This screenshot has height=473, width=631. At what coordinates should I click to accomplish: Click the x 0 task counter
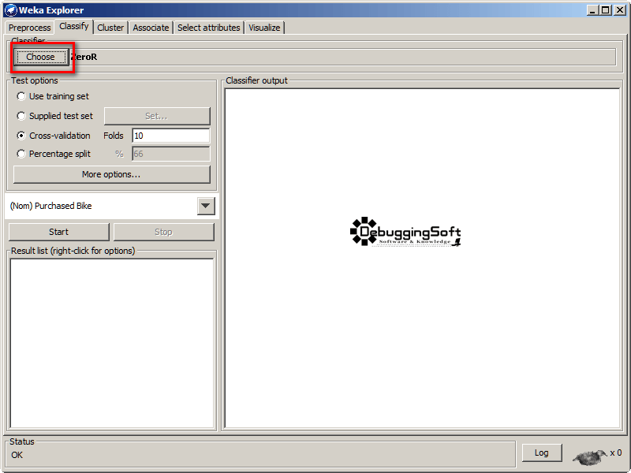point(616,453)
